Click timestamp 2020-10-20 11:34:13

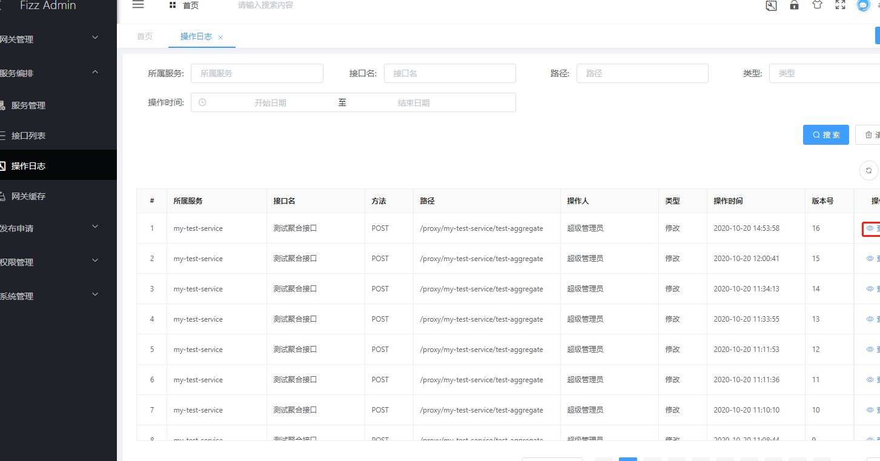tap(746, 289)
